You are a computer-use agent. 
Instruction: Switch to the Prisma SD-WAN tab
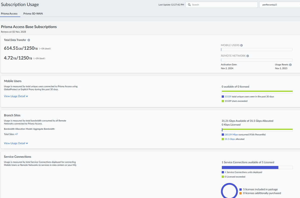click(x=33, y=13)
